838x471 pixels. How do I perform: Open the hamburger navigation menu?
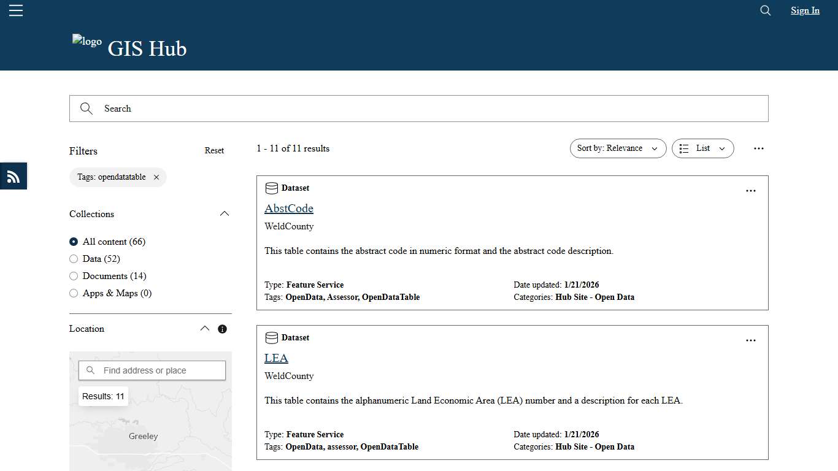15,10
